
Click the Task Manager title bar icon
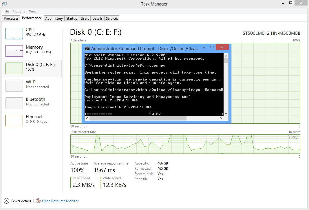pyautogui.click(x=4, y=4)
